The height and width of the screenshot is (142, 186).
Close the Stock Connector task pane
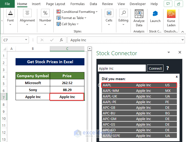[x=180, y=52]
